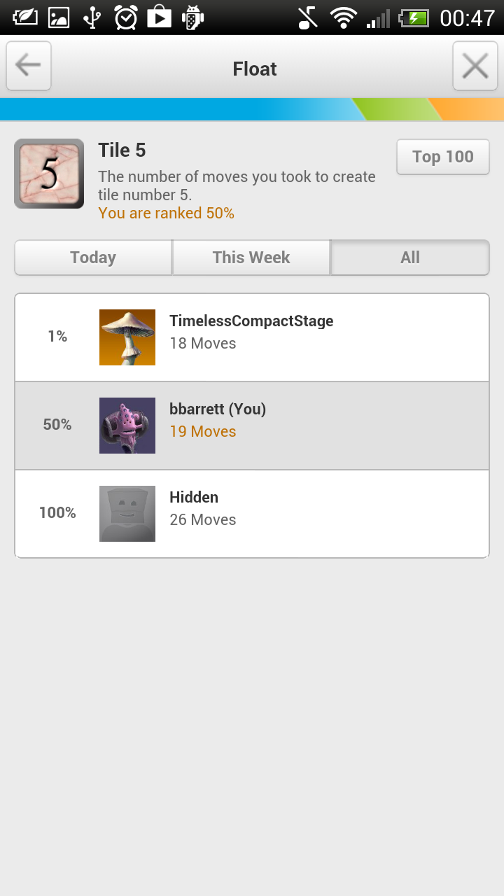
Task: Tap your bbarrett avatar picture
Action: point(127,425)
